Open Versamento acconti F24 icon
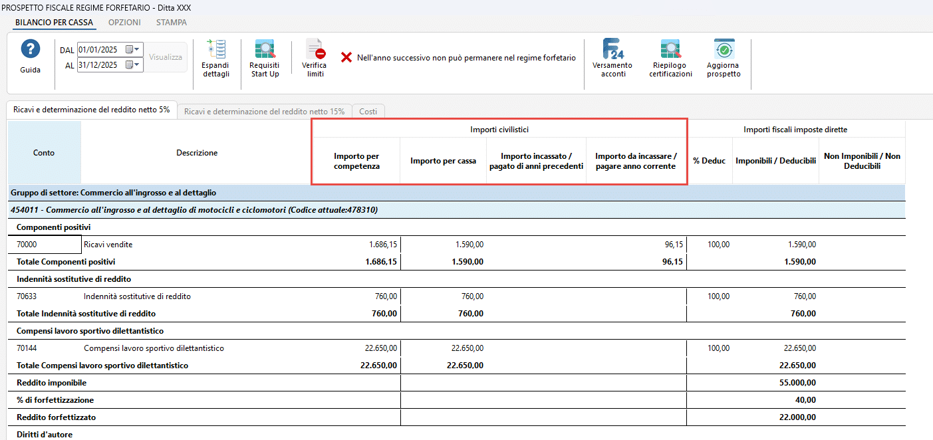 click(x=613, y=49)
